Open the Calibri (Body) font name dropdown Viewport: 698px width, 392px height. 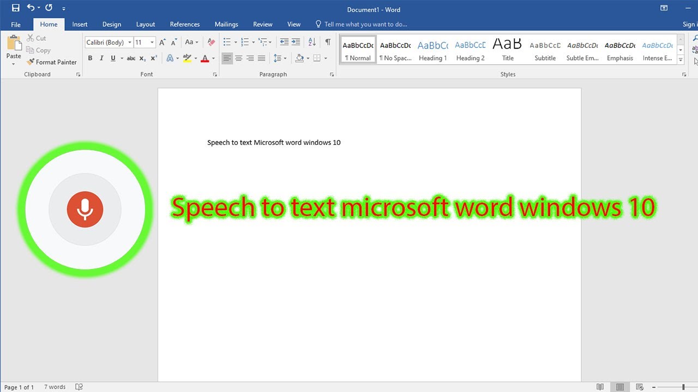(x=129, y=42)
